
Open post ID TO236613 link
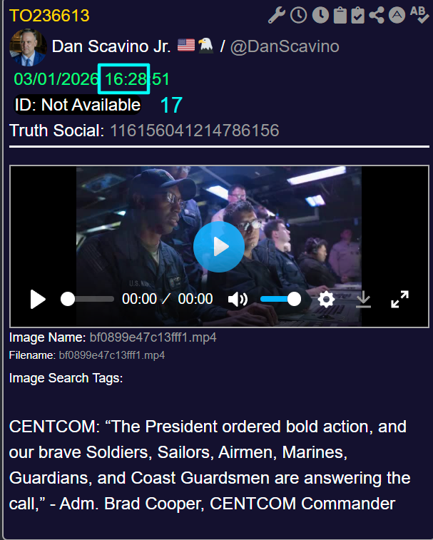49,16
